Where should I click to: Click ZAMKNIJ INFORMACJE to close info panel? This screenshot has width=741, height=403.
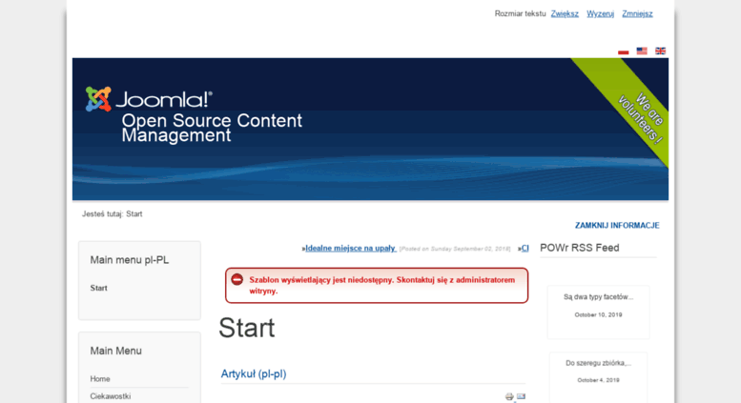617,226
